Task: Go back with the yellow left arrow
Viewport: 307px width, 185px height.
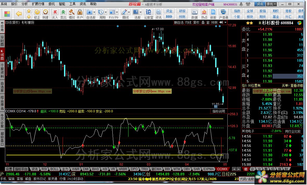Action: (x=19, y=14)
